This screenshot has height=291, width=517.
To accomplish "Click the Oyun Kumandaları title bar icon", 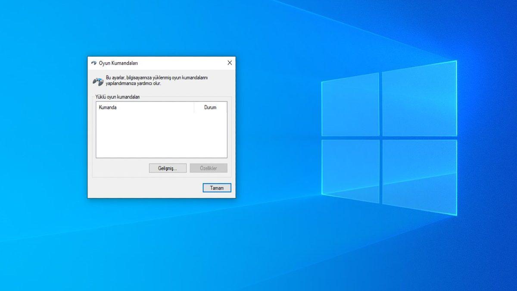I will pyautogui.click(x=94, y=63).
